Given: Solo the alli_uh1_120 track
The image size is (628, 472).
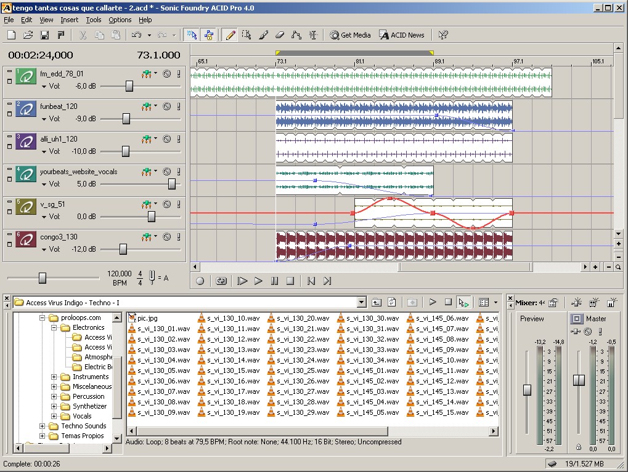Looking at the screenshot, I should tap(179, 139).
